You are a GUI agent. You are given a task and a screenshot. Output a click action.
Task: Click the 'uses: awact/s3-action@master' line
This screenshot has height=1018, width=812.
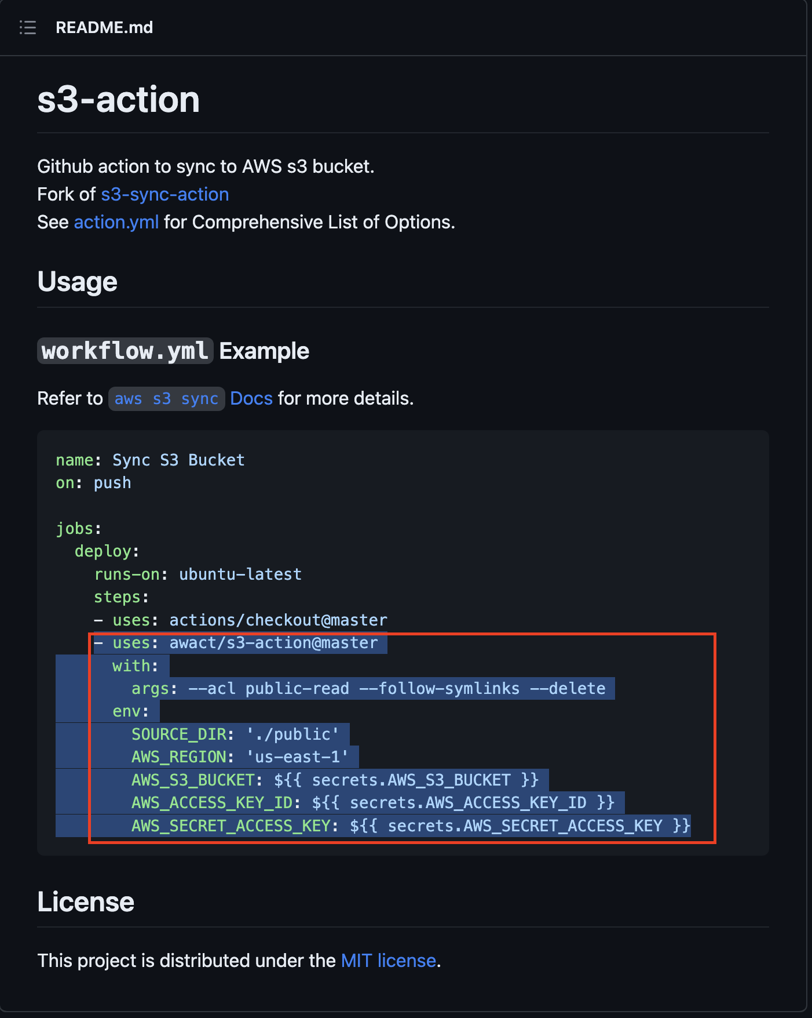[x=236, y=643]
